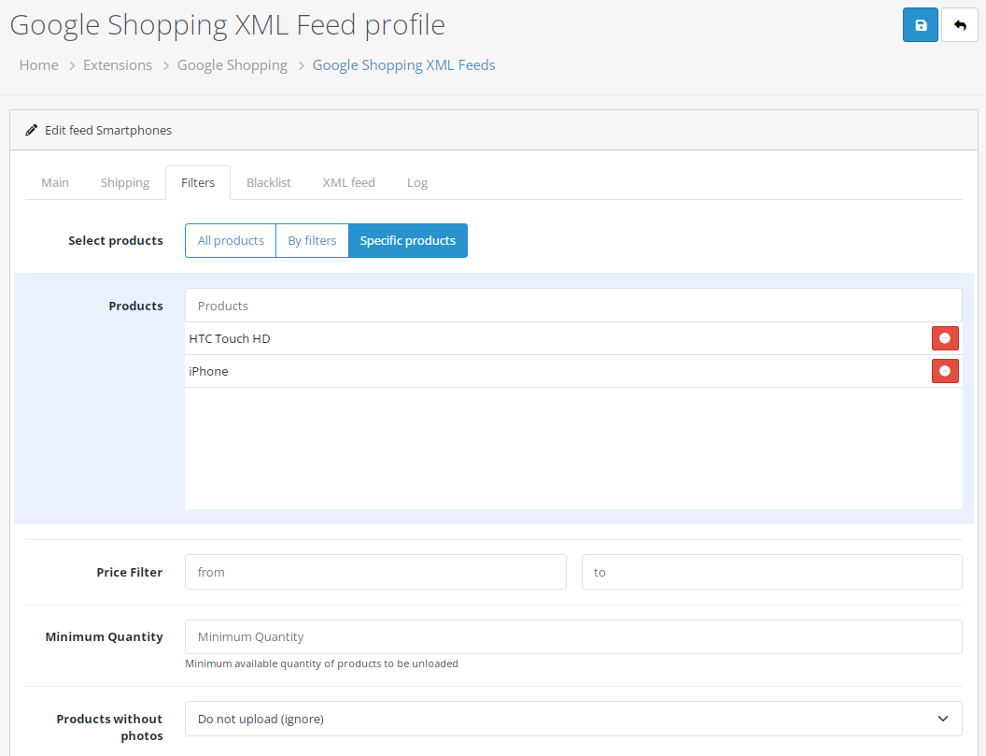Open the Extensions breadcrumb link
Viewport: 986px width, 756px height.
(x=118, y=64)
